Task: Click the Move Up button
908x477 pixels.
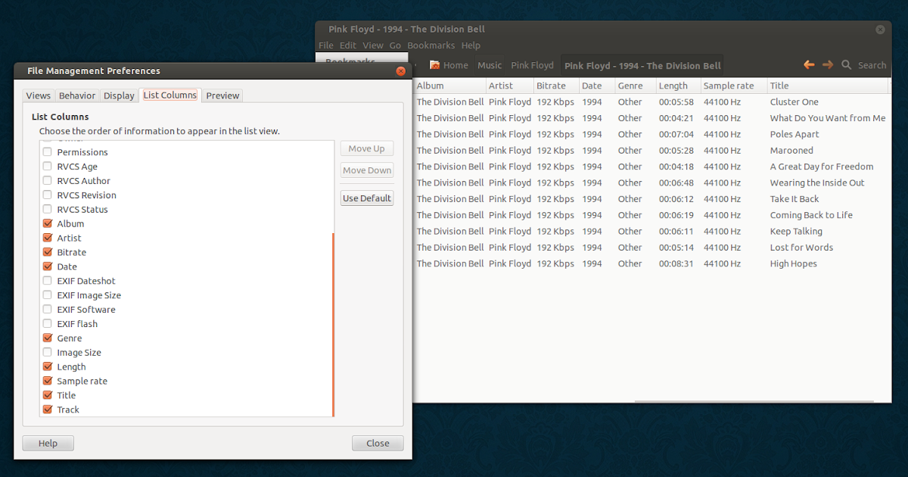Action: point(366,148)
